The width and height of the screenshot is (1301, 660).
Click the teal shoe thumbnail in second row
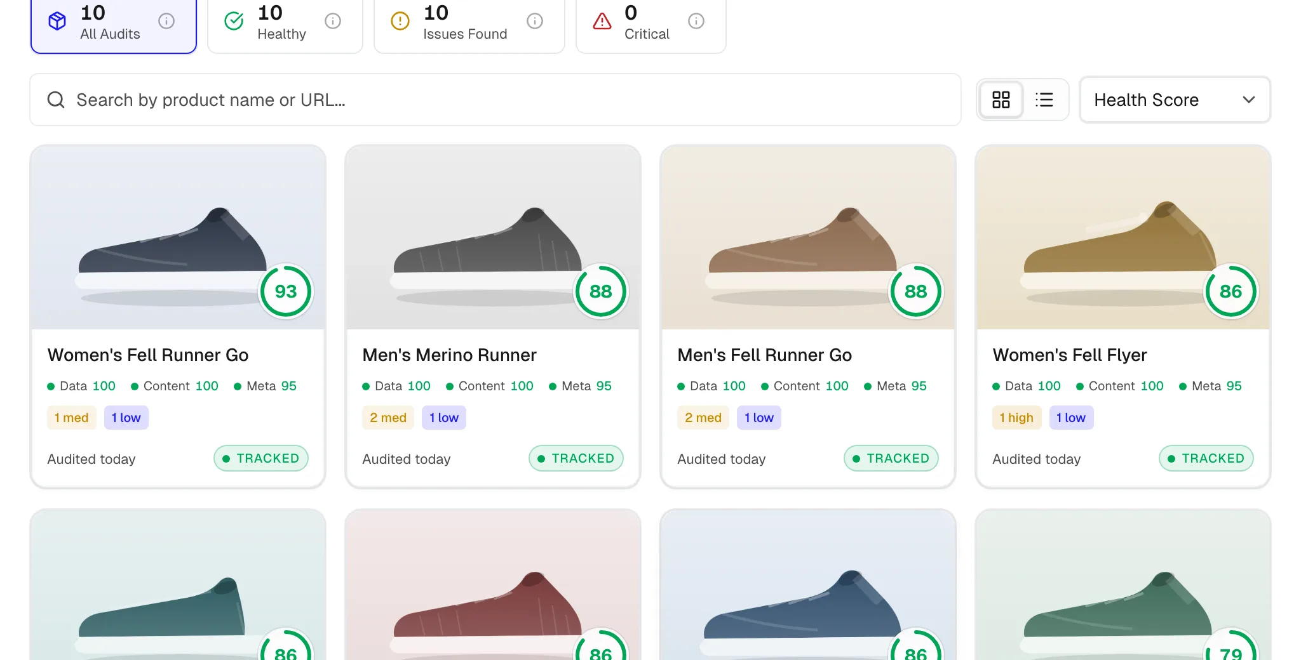tap(178, 585)
